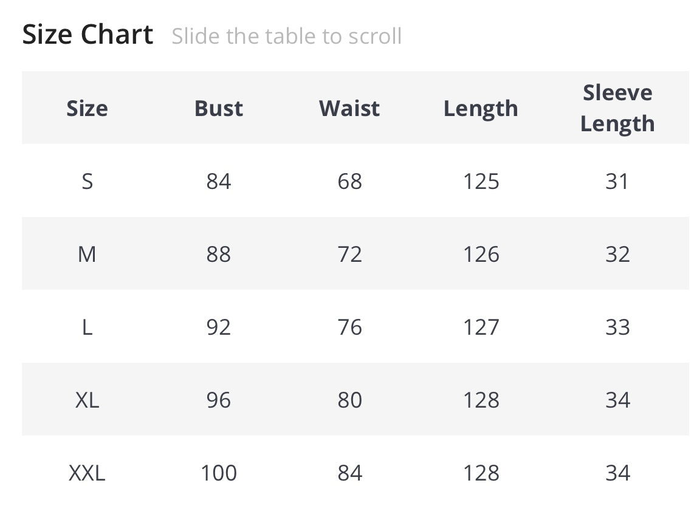Click the bust value 100 for XXL
Screen dimensions: 694x517
pos(219,473)
